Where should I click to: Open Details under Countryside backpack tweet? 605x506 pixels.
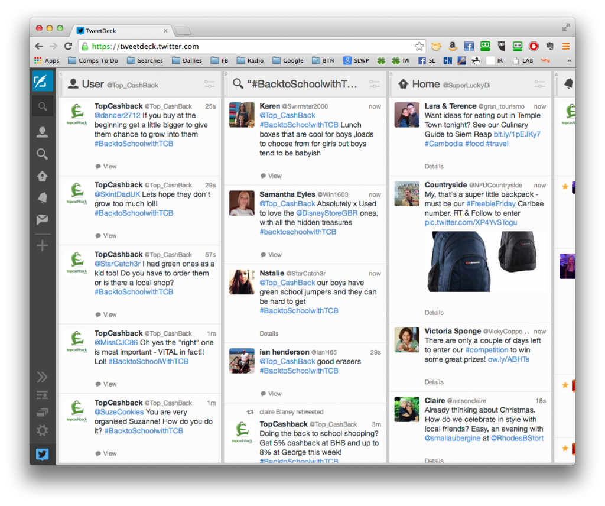pos(434,313)
